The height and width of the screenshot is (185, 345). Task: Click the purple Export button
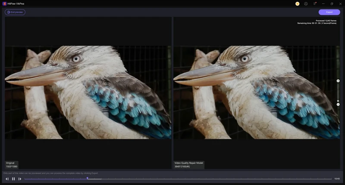click(329, 12)
